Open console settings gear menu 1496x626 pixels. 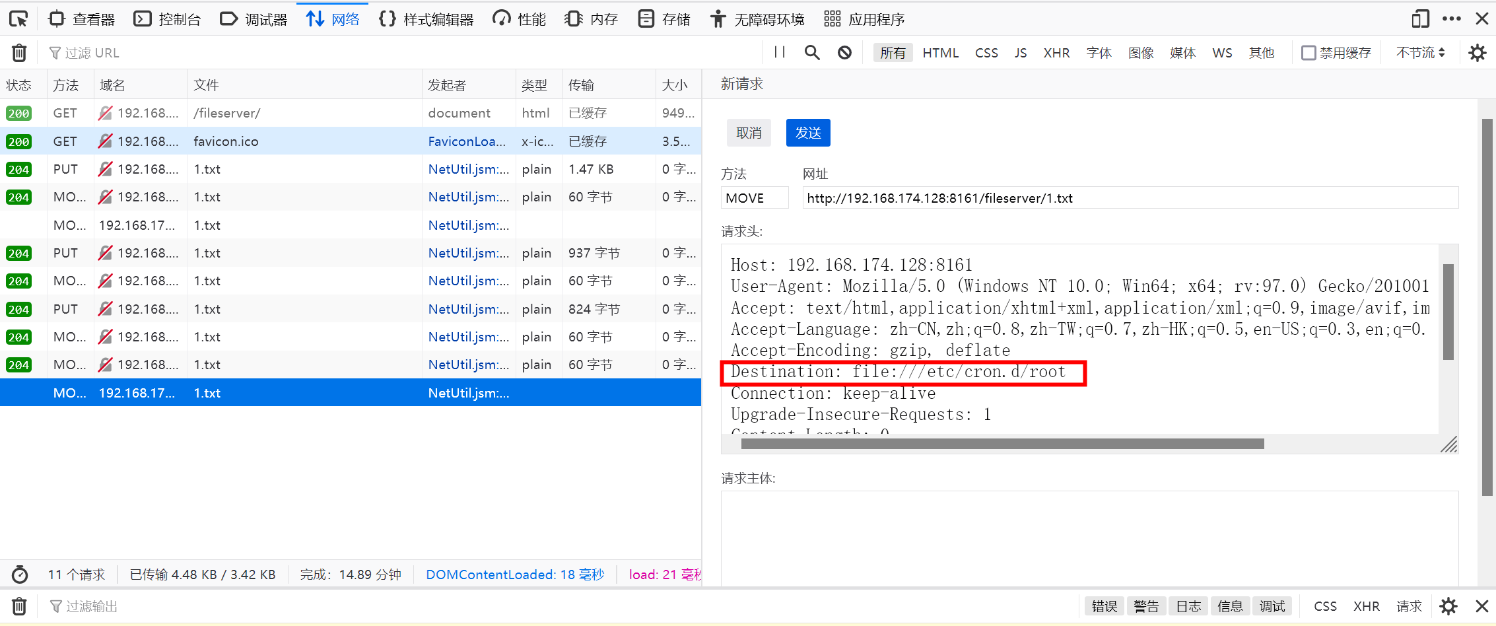tap(1448, 606)
